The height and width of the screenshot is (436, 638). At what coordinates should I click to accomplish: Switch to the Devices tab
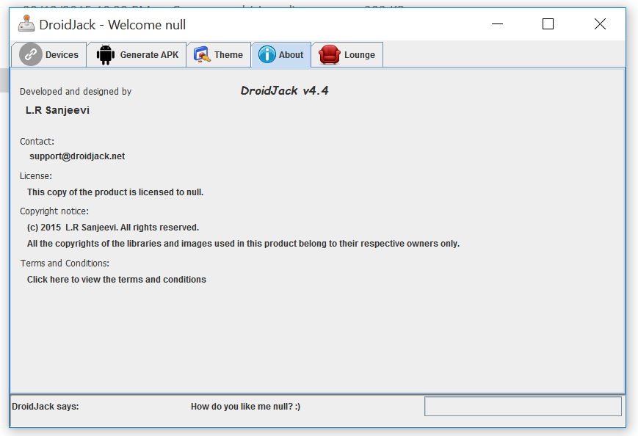click(x=62, y=54)
